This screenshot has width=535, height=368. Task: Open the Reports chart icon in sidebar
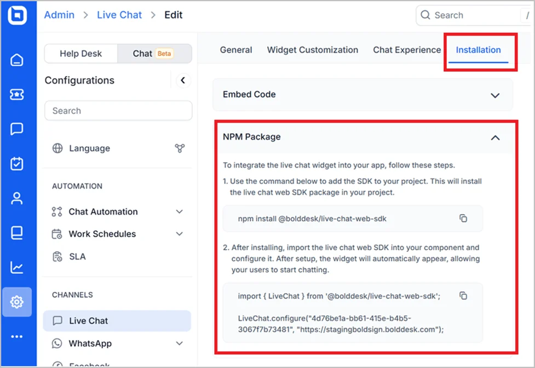[x=17, y=267]
